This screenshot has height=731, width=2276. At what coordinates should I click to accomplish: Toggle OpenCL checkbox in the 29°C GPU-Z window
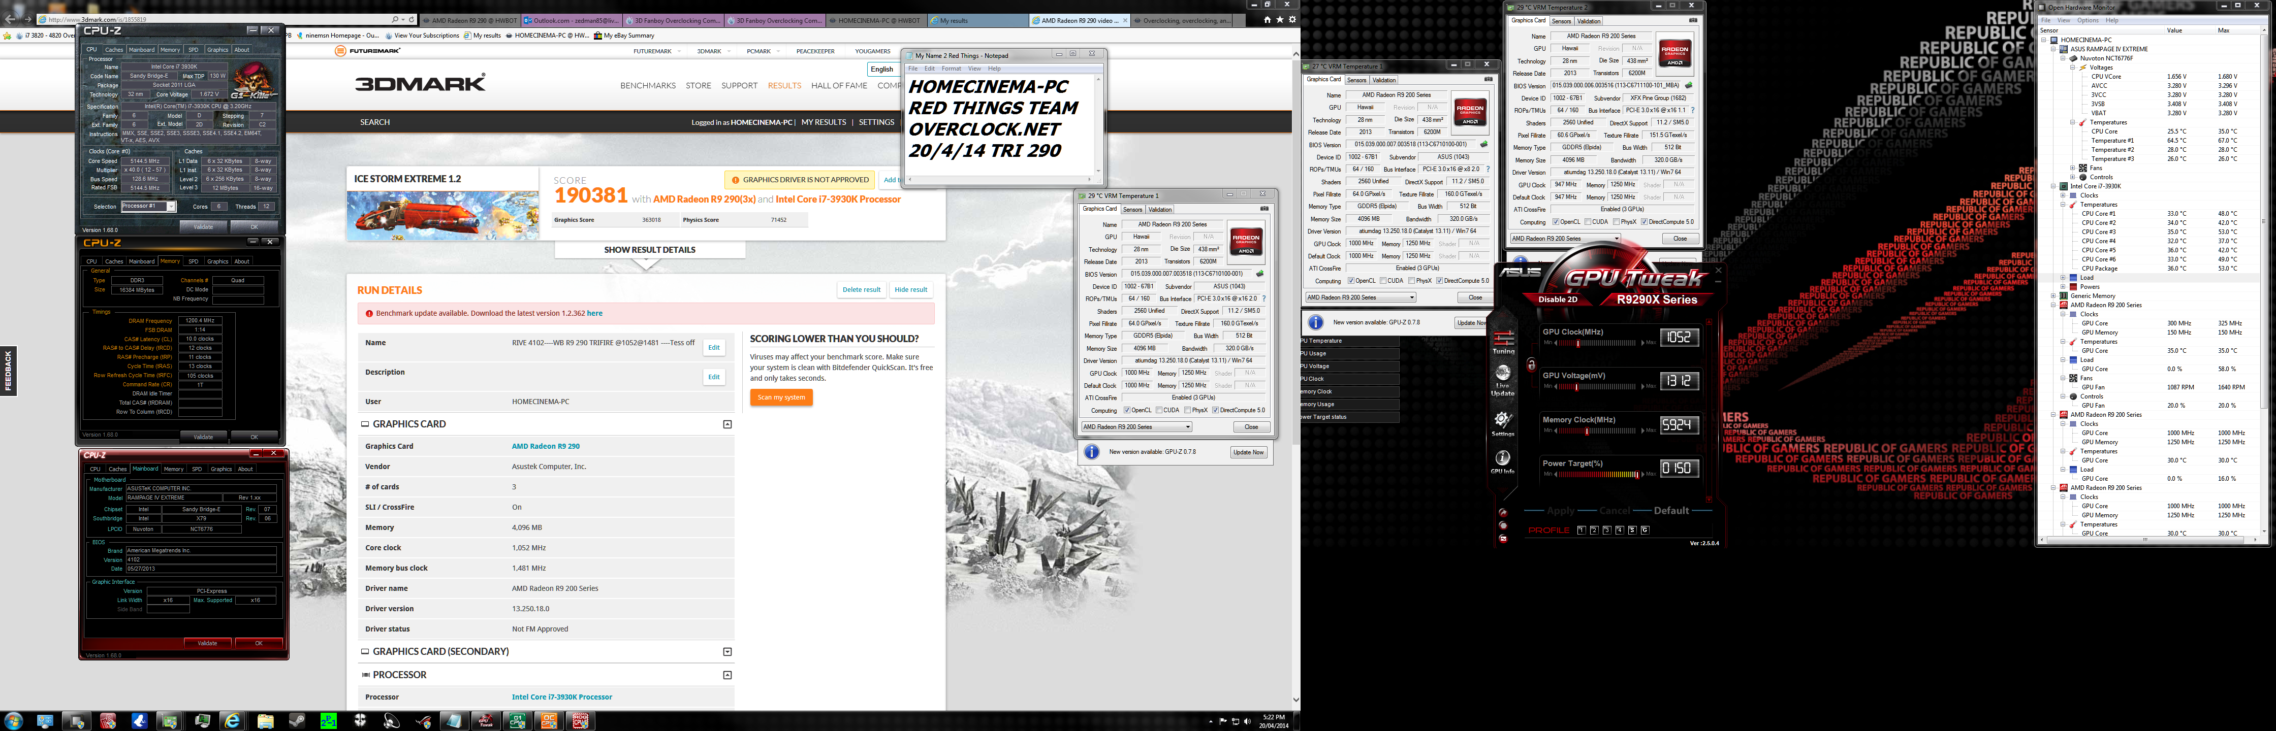pyautogui.click(x=1127, y=411)
